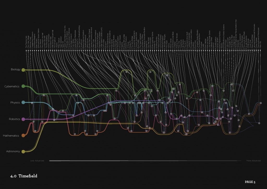The height and width of the screenshot is (189, 267).
Task: Click the Biology category label
Action: [x=15, y=69]
